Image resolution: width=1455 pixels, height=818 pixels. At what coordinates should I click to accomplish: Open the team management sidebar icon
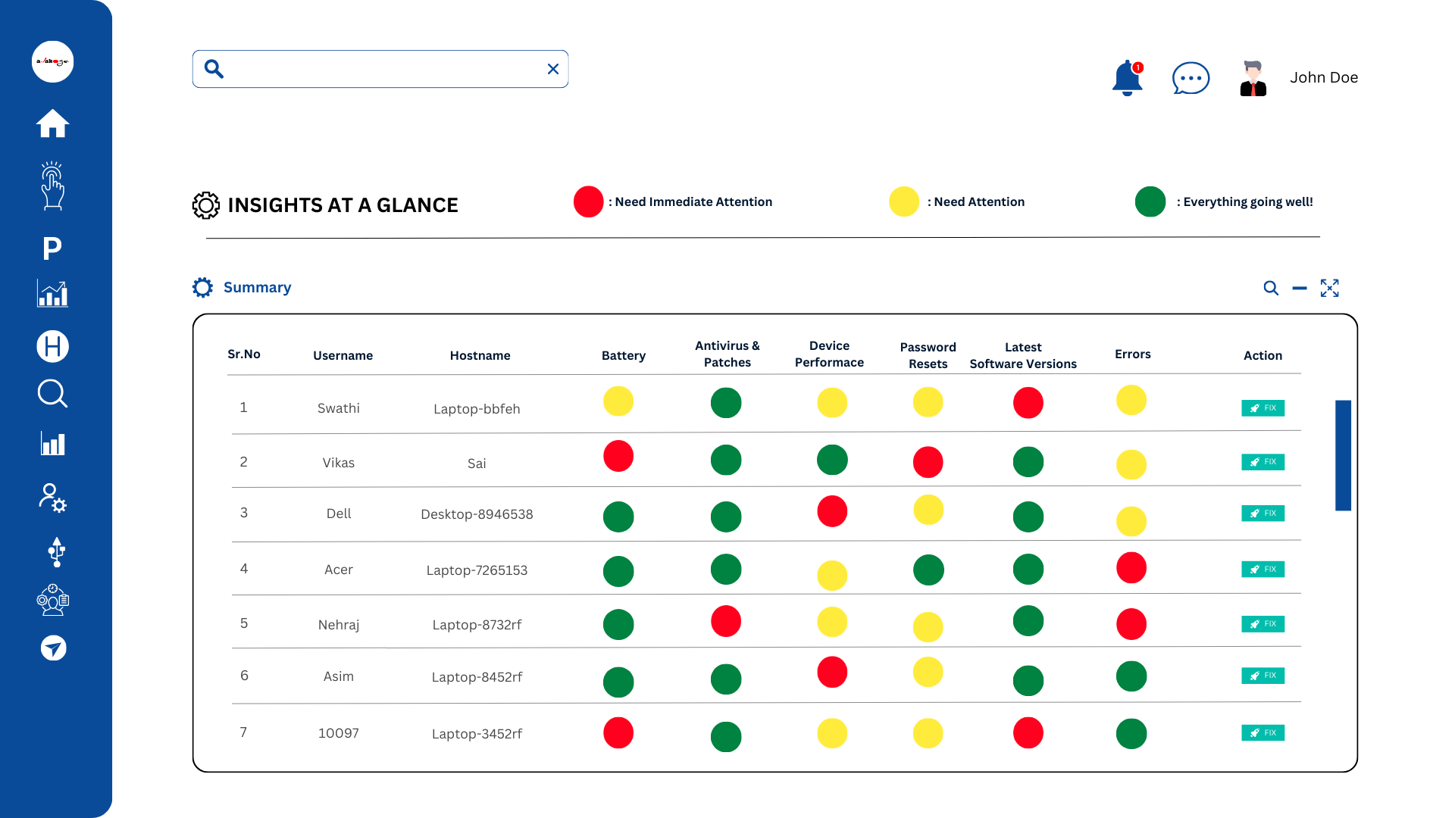[52, 600]
